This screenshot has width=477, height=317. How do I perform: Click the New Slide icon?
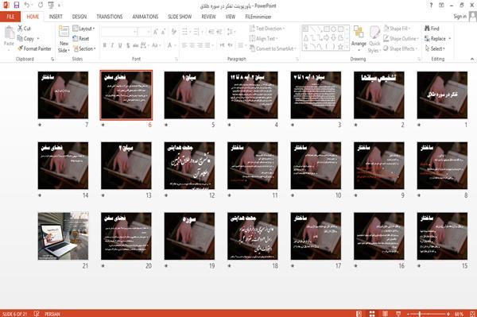tap(64, 32)
